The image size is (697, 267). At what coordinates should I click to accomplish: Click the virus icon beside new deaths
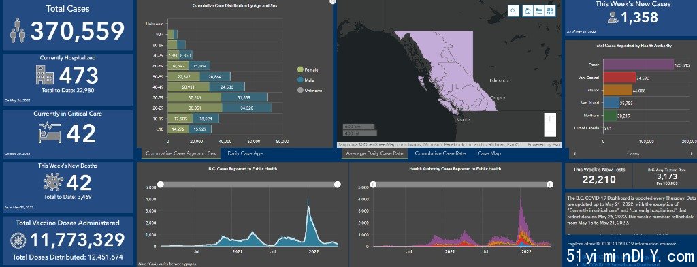coord(53,182)
